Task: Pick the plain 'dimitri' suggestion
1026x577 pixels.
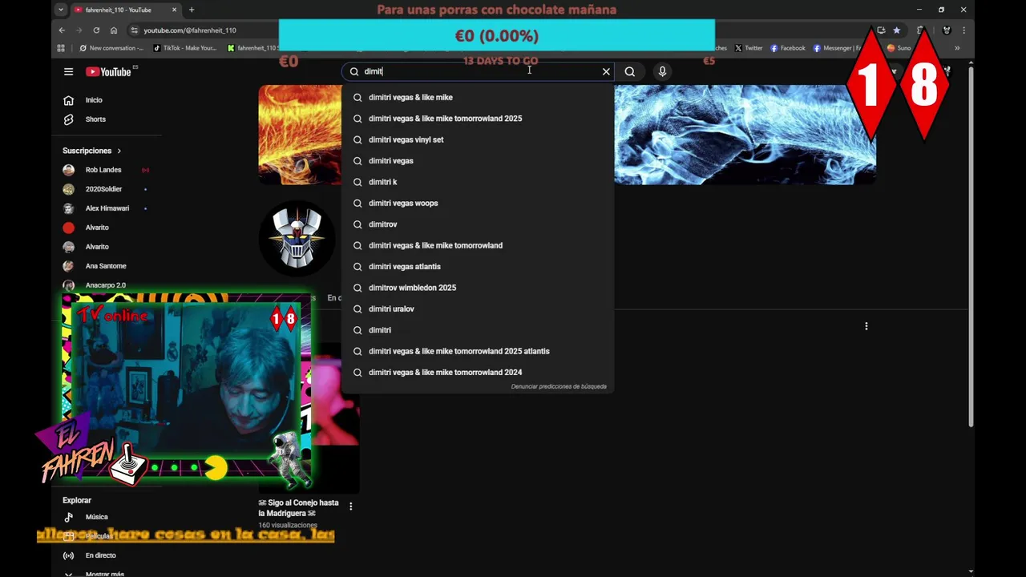Action: click(478, 330)
